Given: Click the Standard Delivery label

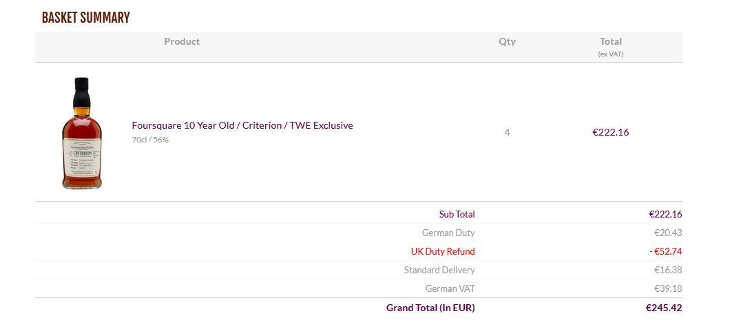Looking at the screenshot, I should [439, 270].
